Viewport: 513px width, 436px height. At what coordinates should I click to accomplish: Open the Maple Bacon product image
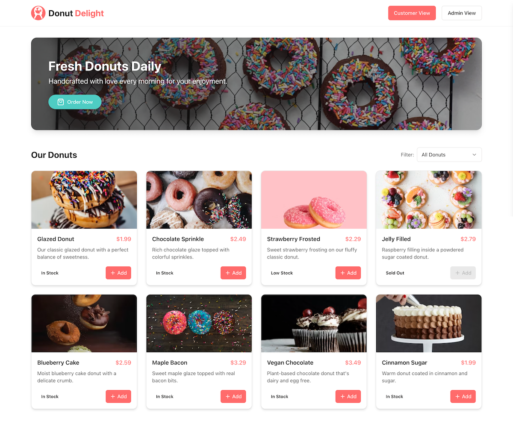pos(199,323)
